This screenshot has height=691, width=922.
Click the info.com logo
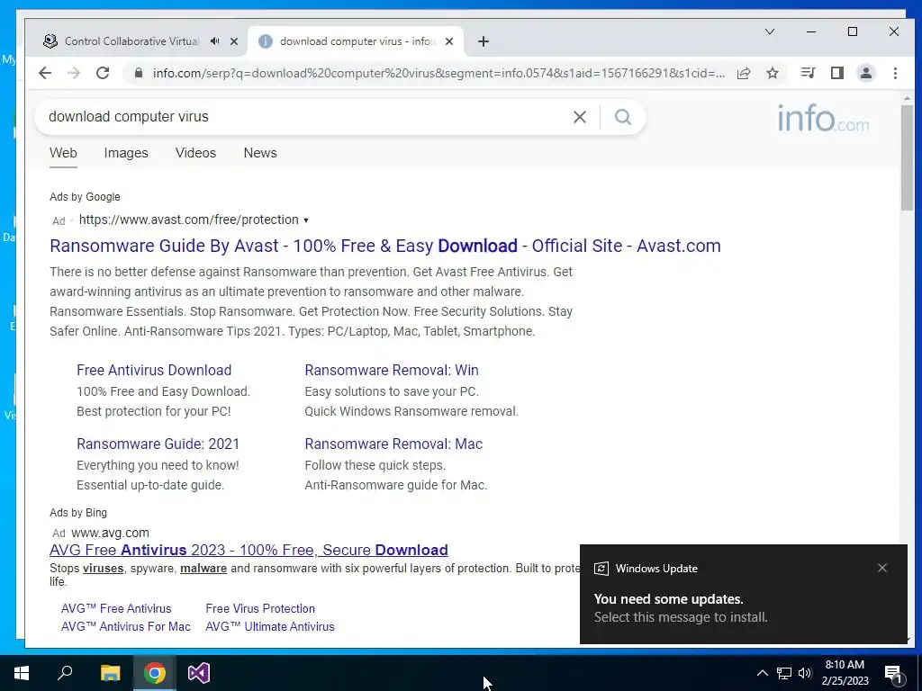pos(823,118)
